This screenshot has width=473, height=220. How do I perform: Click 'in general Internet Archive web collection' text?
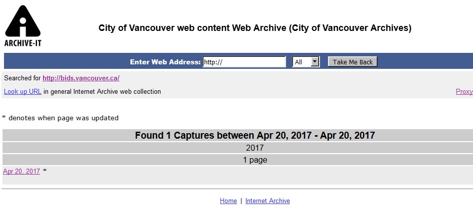click(102, 91)
